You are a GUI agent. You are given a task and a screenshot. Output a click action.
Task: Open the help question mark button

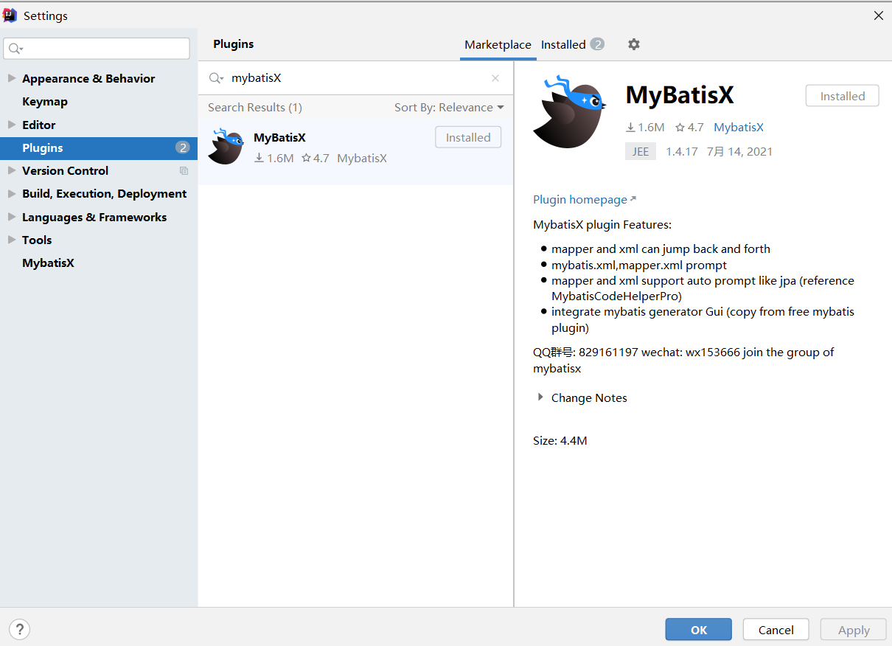[x=19, y=630]
